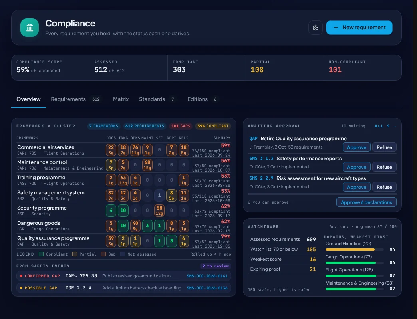This screenshot has height=319, width=417.
Task: Click Dangerous goods OPNS cell 40
Action: click(x=135, y=226)
